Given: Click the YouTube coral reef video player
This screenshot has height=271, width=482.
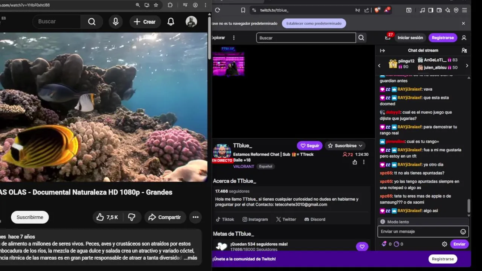Looking at the screenshot, I should pos(104,107).
